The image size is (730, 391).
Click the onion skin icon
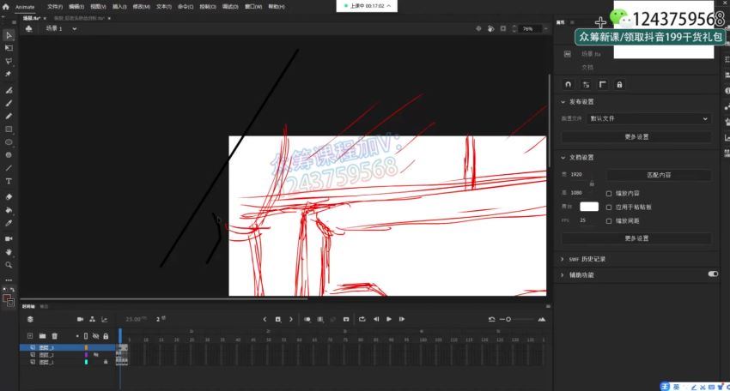[307, 319]
